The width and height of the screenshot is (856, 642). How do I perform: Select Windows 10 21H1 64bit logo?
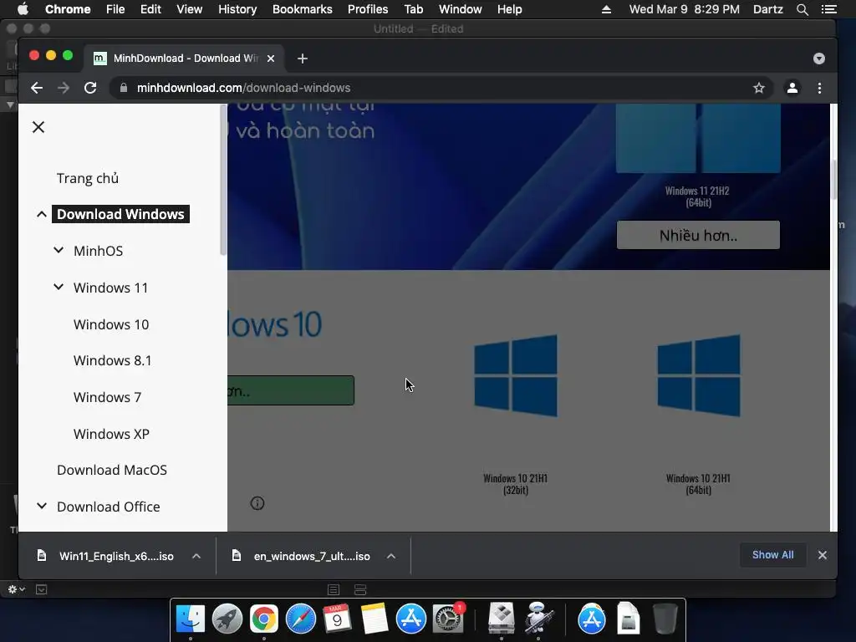pyautogui.click(x=699, y=375)
